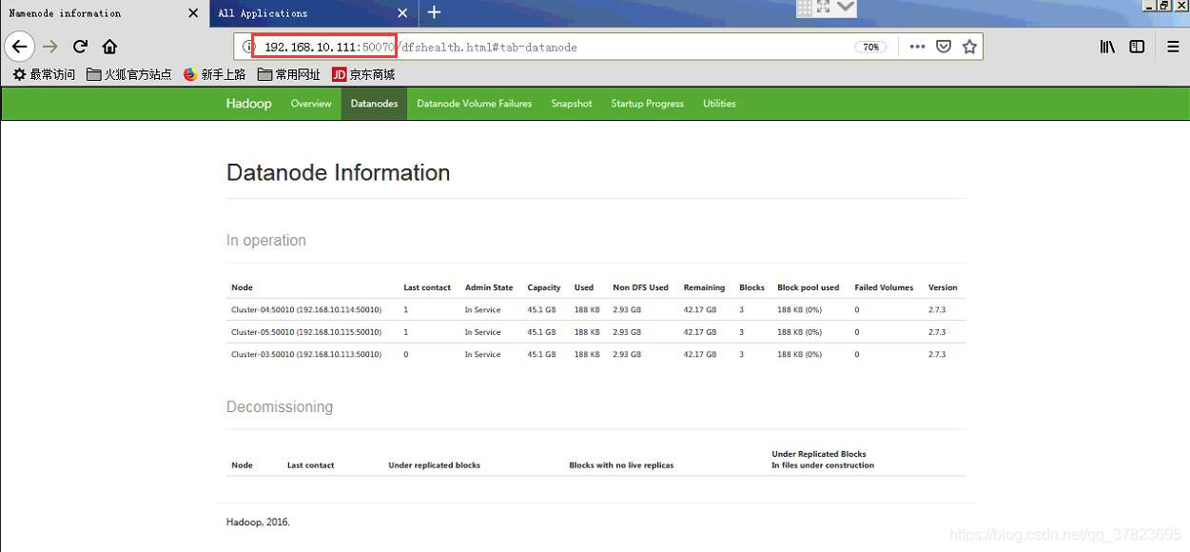Save page to Pocket icon
The width and height of the screenshot is (1190, 552).
tap(944, 47)
